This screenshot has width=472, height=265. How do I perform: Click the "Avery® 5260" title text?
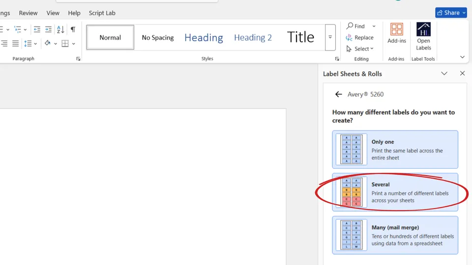click(365, 94)
